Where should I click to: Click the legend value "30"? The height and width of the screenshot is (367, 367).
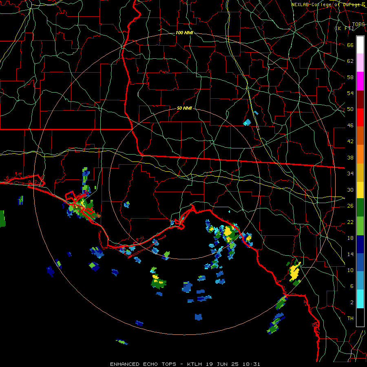pos(350,190)
